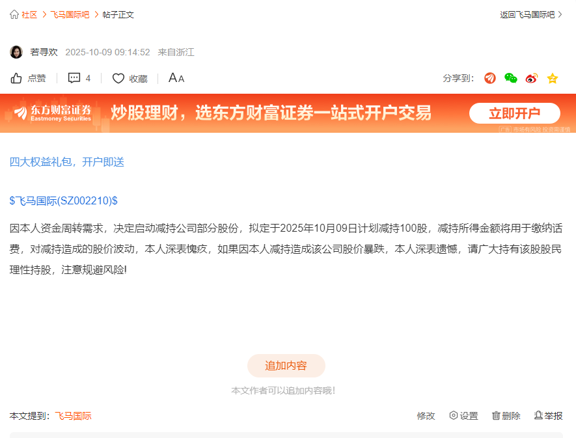
Task: Open comments via speech bubble icon
Action: pyautogui.click(x=74, y=78)
